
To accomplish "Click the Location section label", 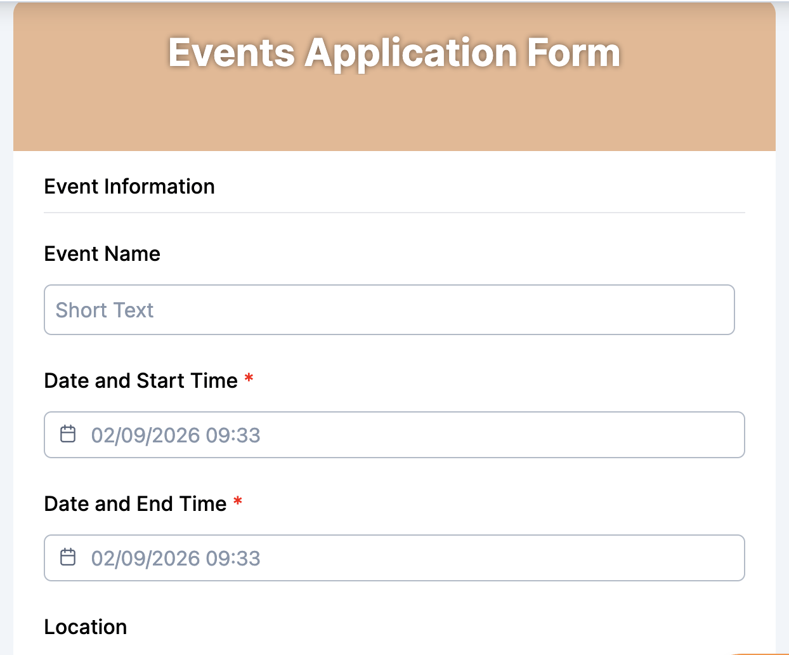I will point(85,626).
